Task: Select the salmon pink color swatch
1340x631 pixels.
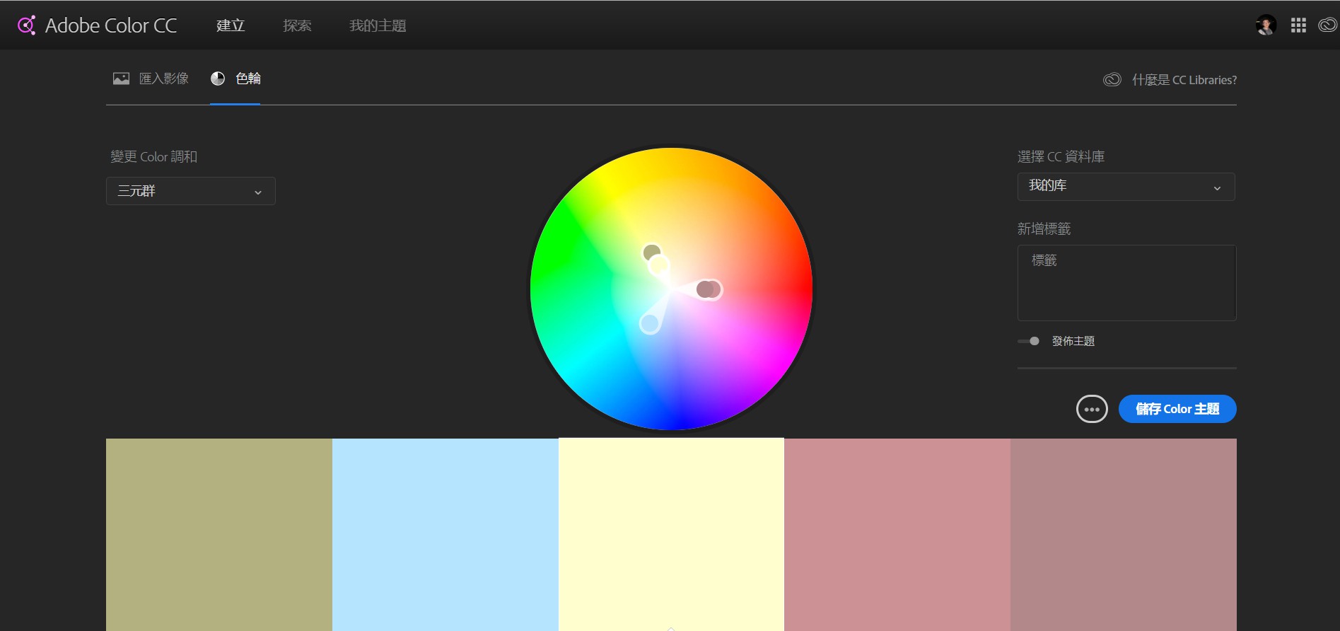Action: (897, 535)
